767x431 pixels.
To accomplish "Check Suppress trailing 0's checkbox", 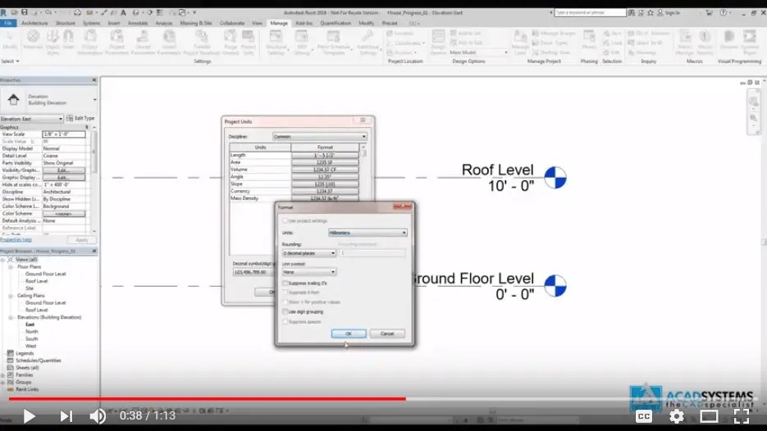I will [285, 283].
